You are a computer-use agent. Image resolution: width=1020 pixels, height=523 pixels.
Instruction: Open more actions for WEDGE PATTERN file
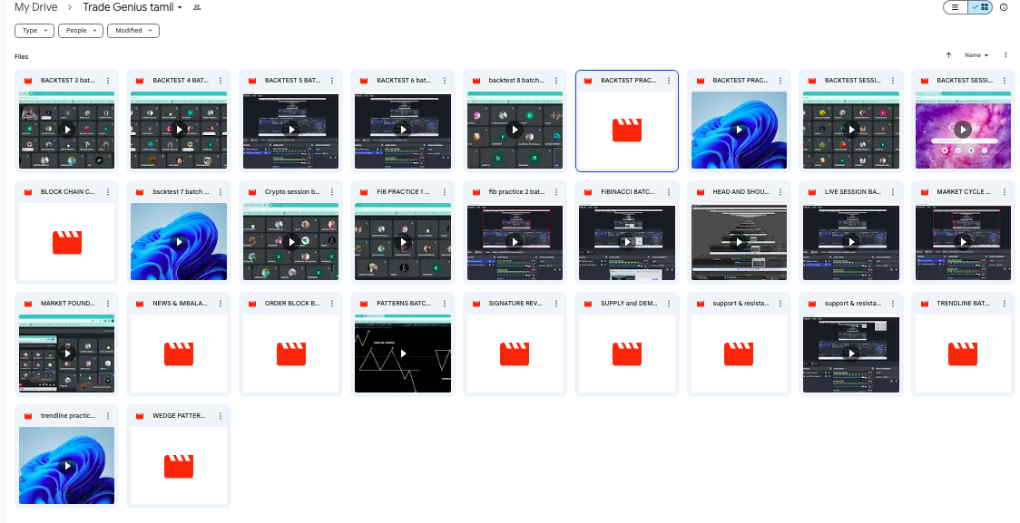[221, 415]
